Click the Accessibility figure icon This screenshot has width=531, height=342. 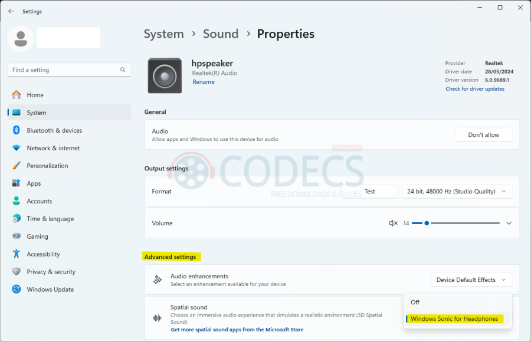pos(17,254)
